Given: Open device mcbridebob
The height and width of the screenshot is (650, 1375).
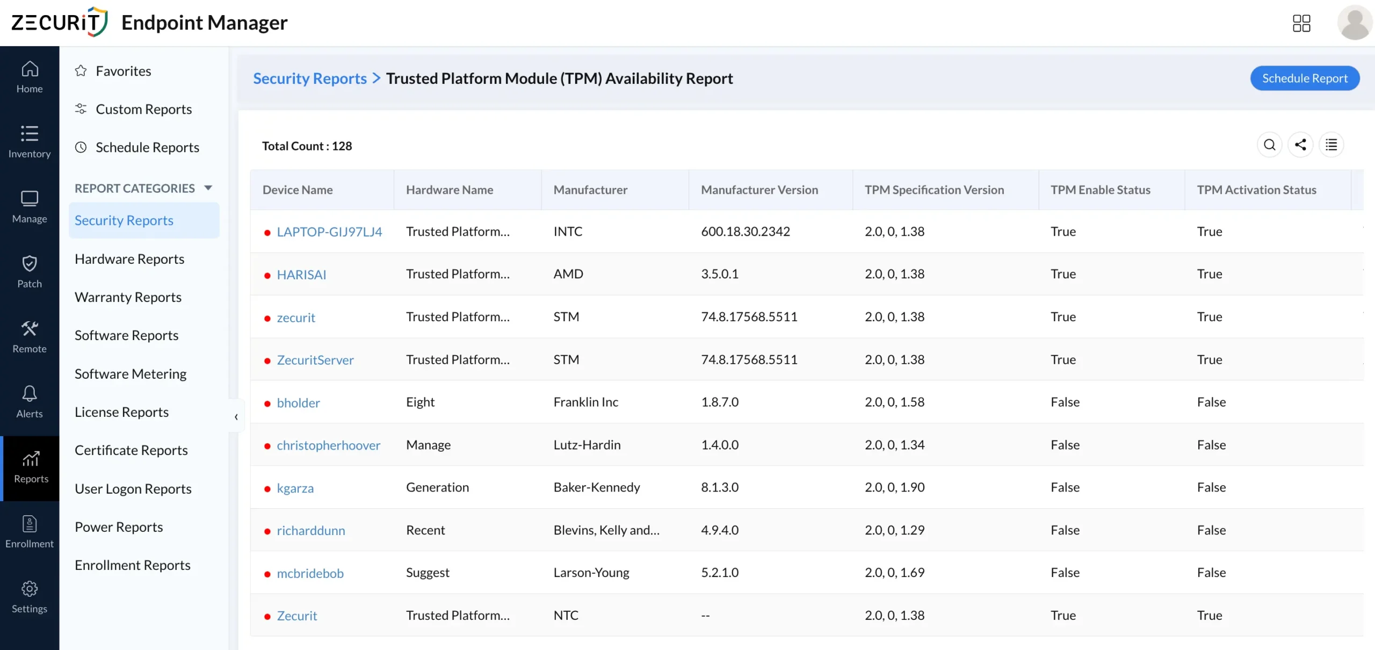Looking at the screenshot, I should point(310,573).
